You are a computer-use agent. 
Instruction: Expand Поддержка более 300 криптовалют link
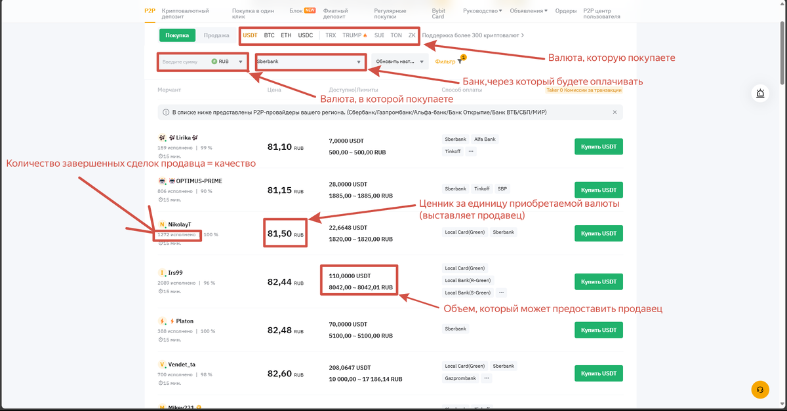(473, 35)
